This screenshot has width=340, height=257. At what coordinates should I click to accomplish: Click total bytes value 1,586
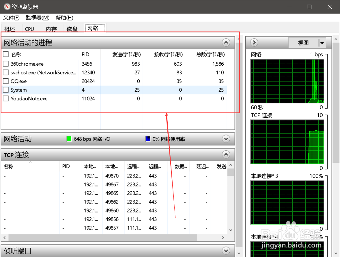[218, 64]
